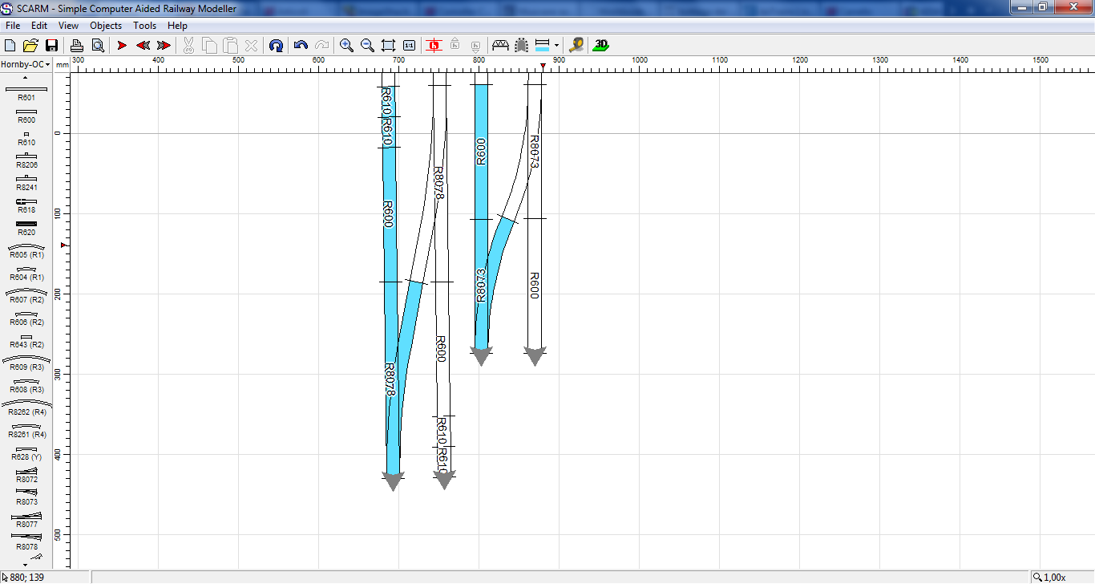Select the R8072 turnout in library
The width and height of the screenshot is (1095, 584).
coord(26,474)
